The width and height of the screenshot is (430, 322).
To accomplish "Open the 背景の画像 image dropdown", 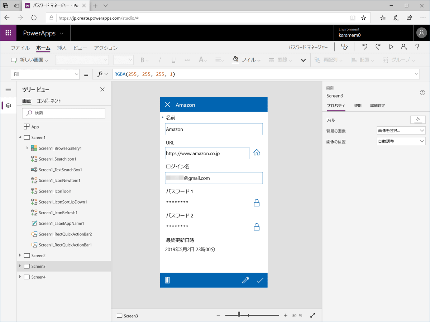I will [401, 131].
